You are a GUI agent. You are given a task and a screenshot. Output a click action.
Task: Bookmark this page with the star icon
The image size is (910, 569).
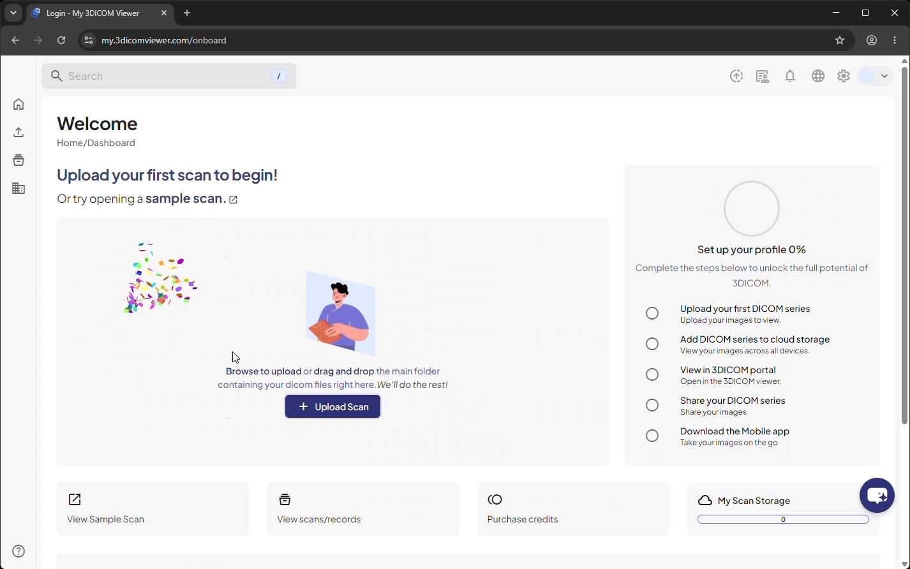pyautogui.click(x=840, y=40)
